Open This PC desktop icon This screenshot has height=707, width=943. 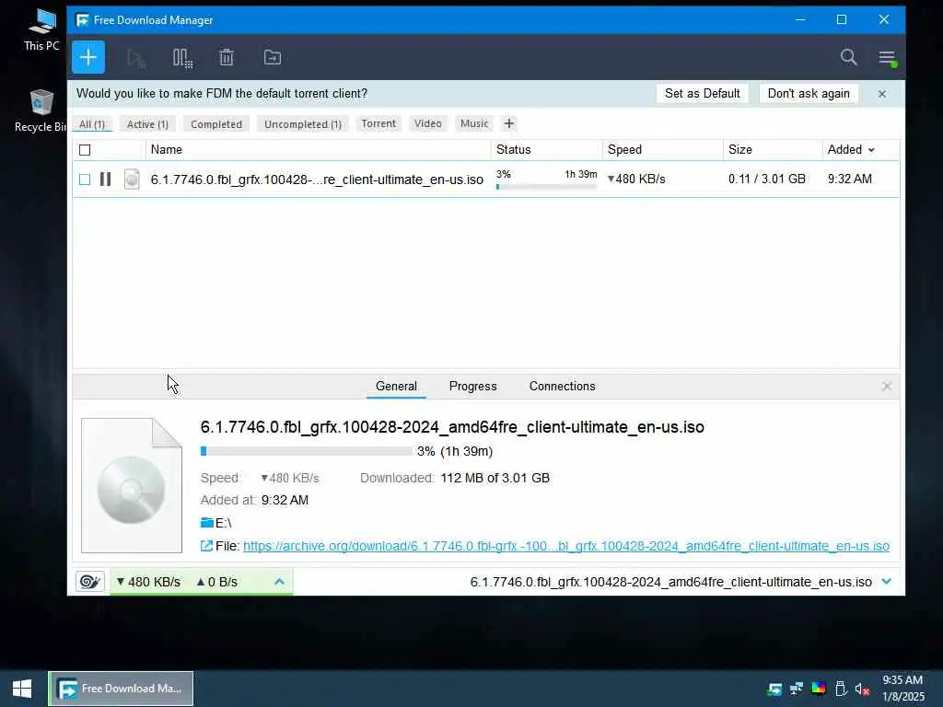[41, 29]
